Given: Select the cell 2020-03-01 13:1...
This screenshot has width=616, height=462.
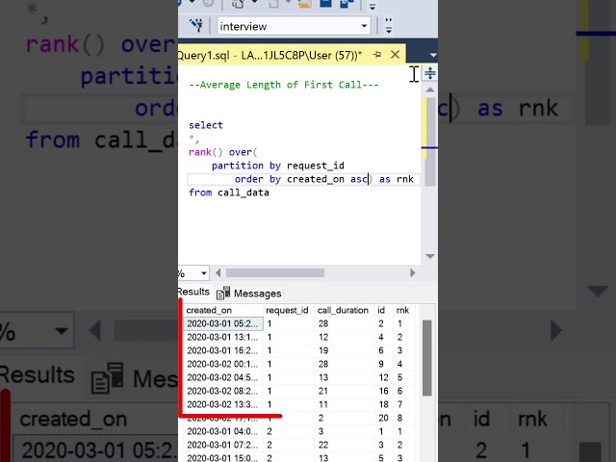Looking at the screenshot, I should click(x=223, y=337).
